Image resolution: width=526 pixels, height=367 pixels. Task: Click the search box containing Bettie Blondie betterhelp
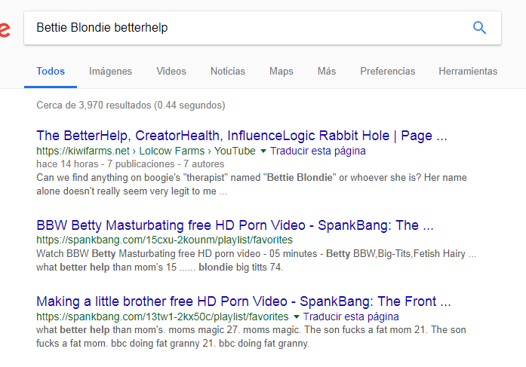[x=263, y=28]
